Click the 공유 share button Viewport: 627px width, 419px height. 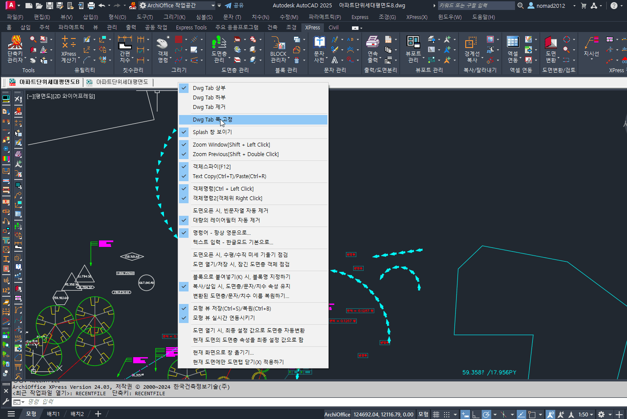(235, 6)
